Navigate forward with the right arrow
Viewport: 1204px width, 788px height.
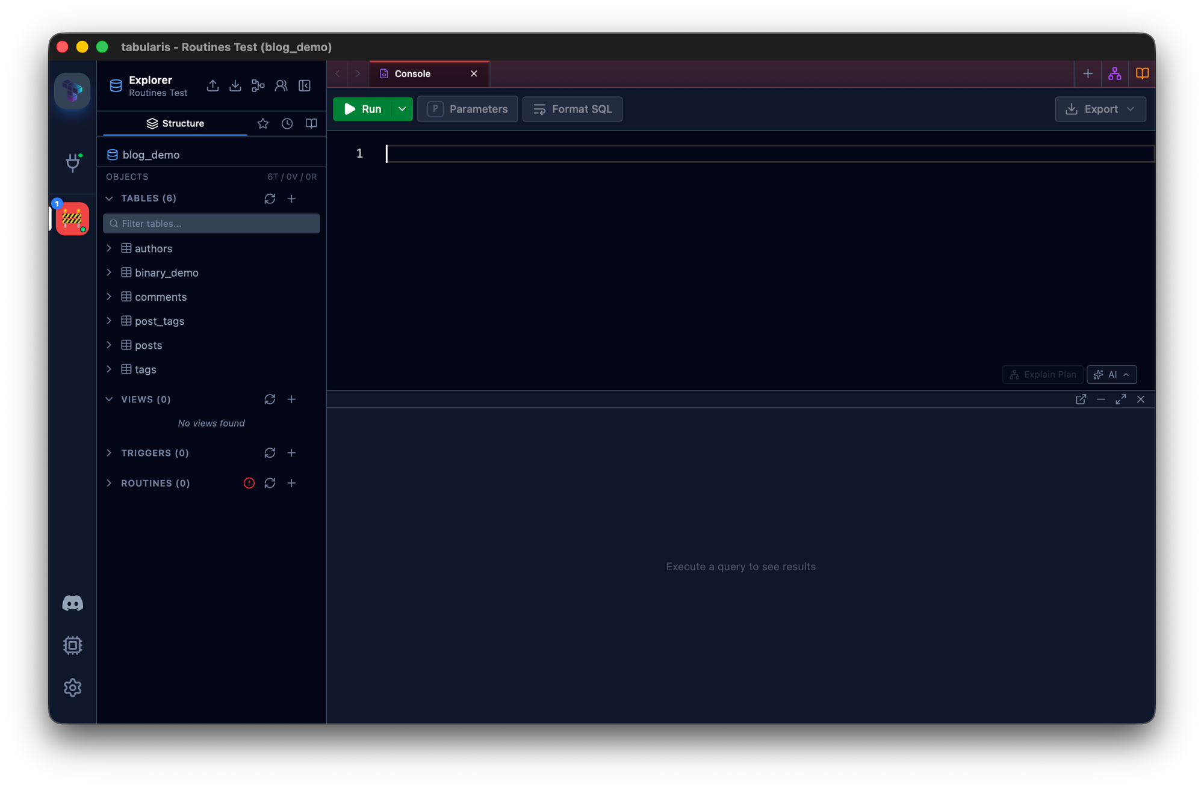358,73
